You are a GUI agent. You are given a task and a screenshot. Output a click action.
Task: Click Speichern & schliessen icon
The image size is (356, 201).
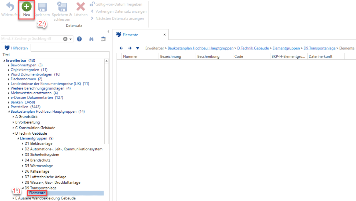point(62,7)
